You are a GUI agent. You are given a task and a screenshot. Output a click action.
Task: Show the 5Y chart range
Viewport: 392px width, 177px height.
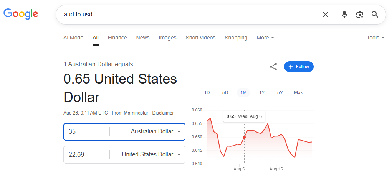point(280,93)
